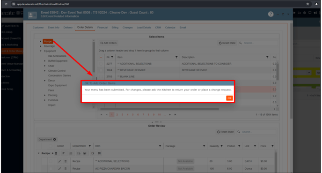322x173 pixels.
Task: Expand the Beverage tree node
Action: coord(40,46)
